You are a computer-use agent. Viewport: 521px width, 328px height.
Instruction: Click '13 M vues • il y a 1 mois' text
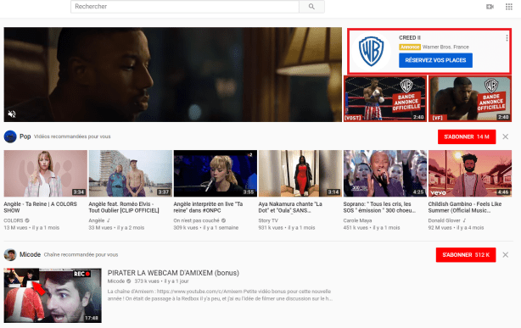point(31,228)
